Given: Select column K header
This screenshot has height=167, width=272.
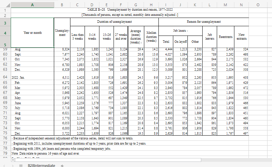Looking at the screenshot, I should click(195, 5).
